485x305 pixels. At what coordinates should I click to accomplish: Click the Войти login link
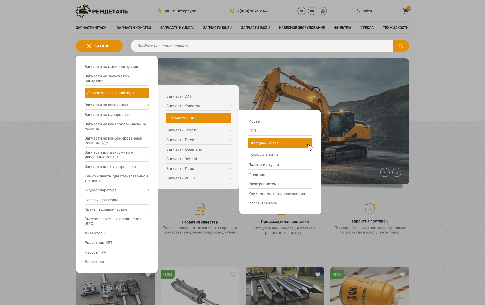tap(367, 11)
